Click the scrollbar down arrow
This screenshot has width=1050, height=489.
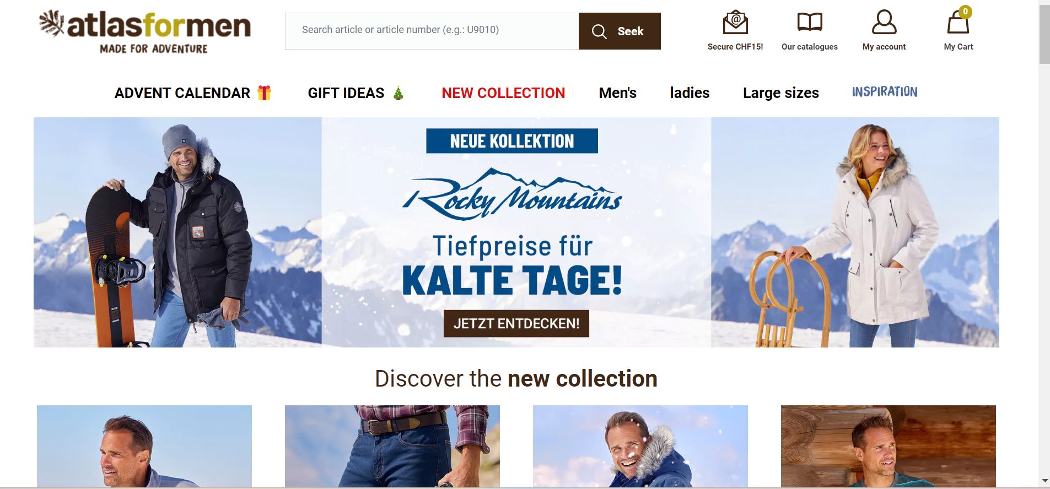coord(1044,481)
